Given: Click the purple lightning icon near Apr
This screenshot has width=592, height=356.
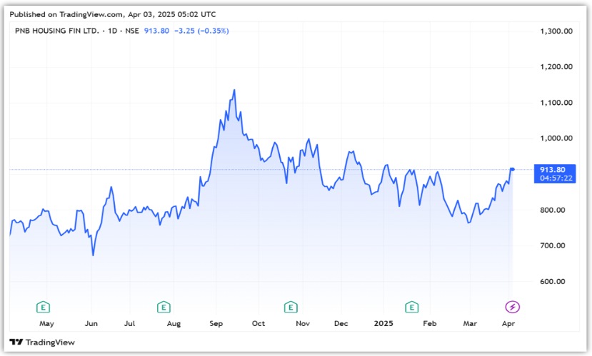Looking at the screenshot, I should (513, 307).
